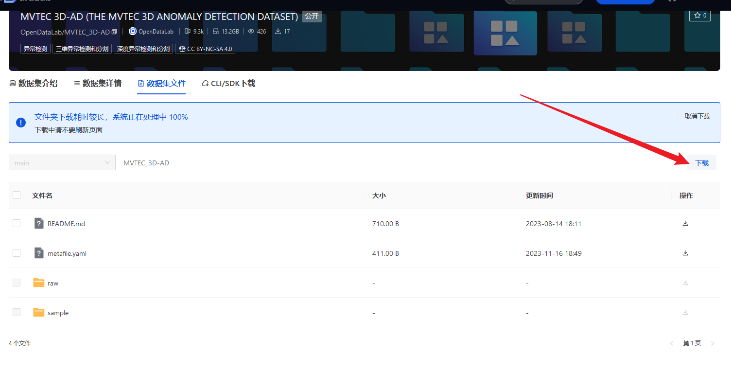Switch to the 数据集介绍 tab

[33, 83]
